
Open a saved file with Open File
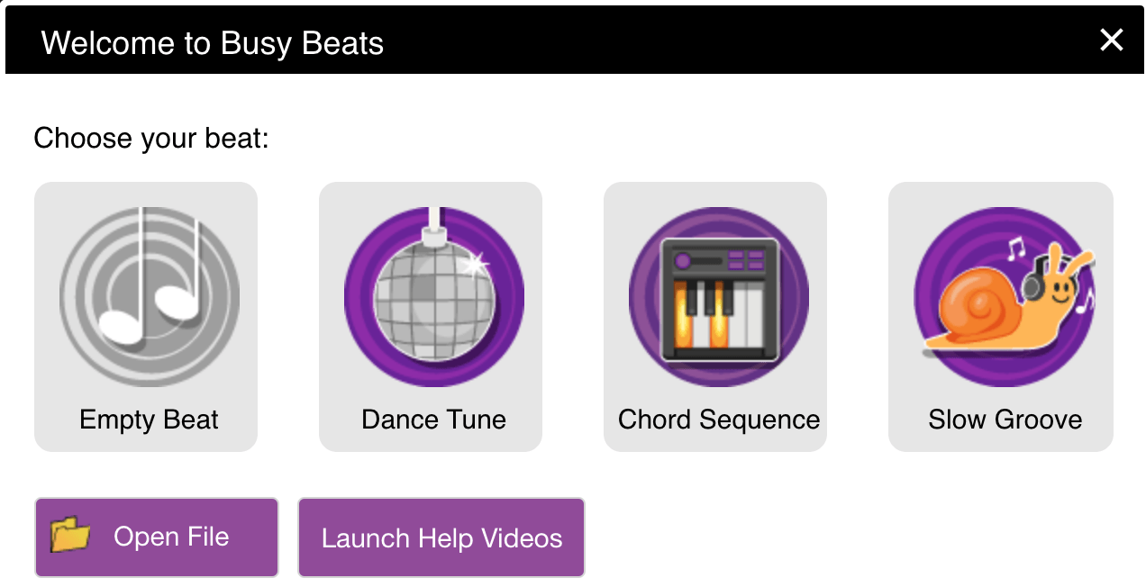157,537
